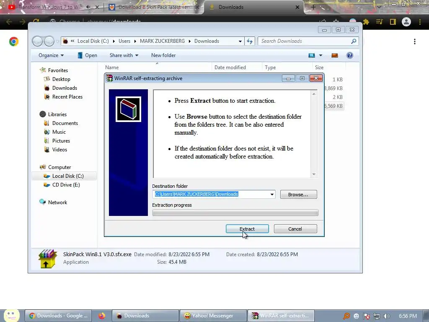Open the Music library
The height and width of the screenshot is (322, 429).
click(59, 132)
